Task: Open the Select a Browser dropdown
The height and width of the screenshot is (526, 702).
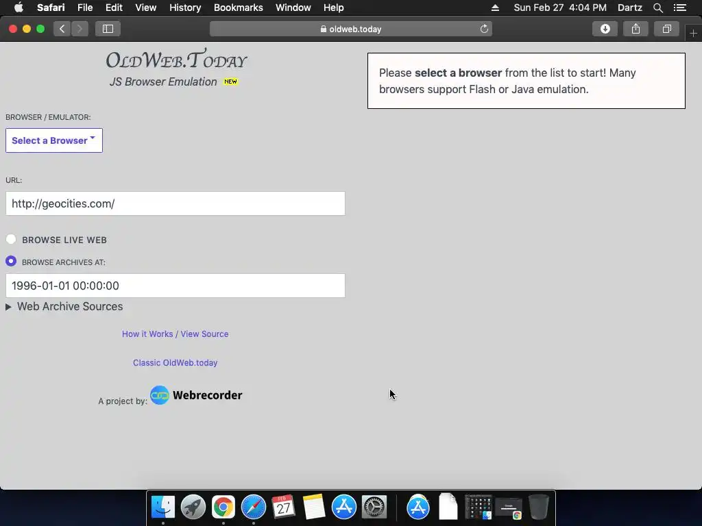Action: 54,140
